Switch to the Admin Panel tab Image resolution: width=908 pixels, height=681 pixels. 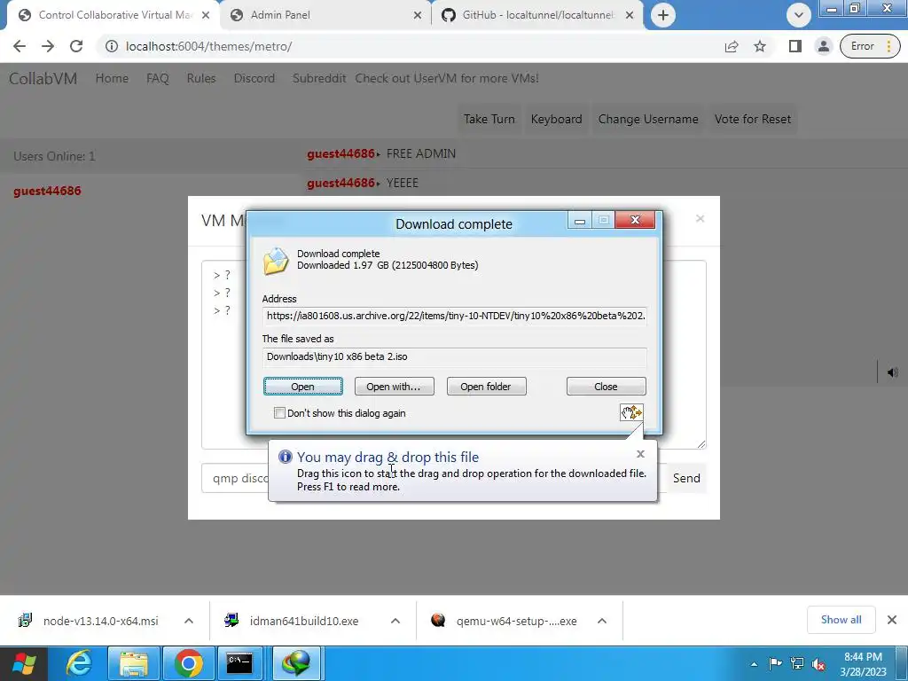click(325, 15)
